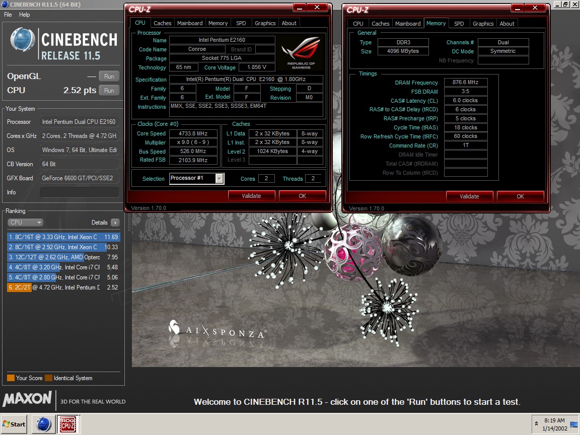Click the Name field Intel Pentium E2160
Viewport: 580px width, 435px height.
(x=222, y=40)
